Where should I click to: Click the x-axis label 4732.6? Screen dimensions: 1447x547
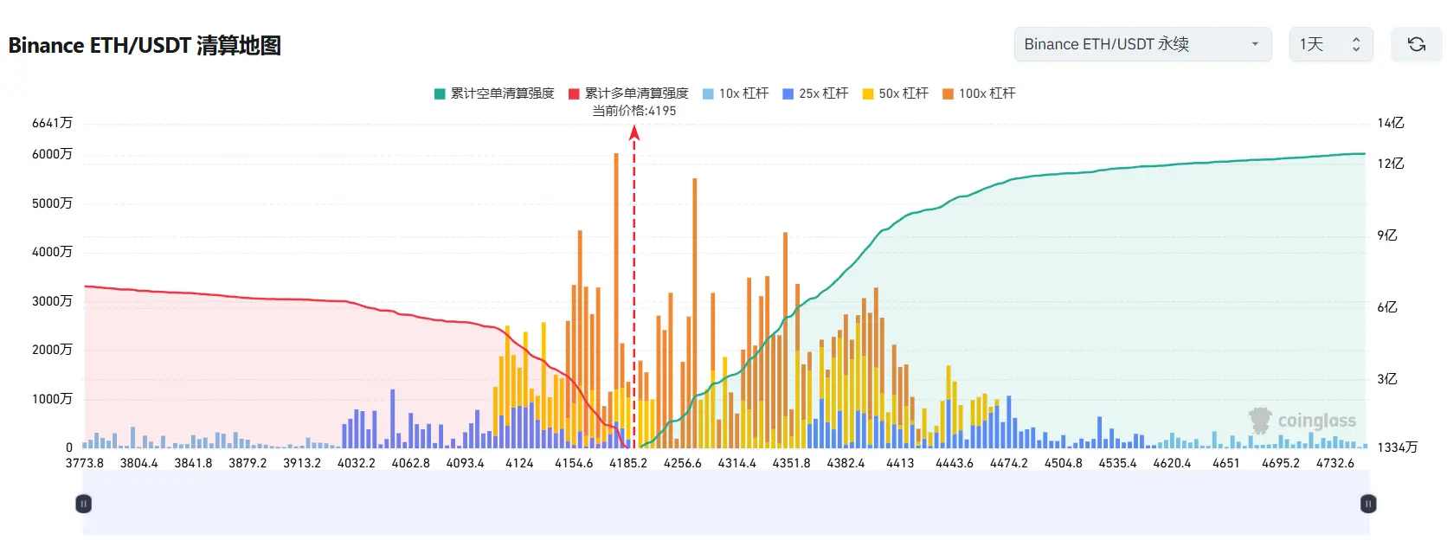click(x=1335, y=463)
